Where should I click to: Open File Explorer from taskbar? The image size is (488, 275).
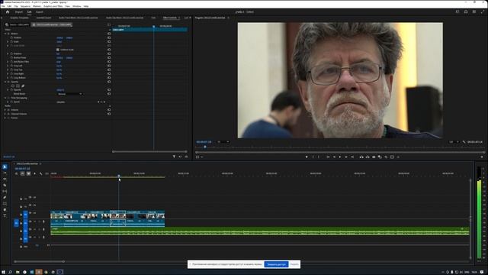pyautogui.click(x=18, y=272)
